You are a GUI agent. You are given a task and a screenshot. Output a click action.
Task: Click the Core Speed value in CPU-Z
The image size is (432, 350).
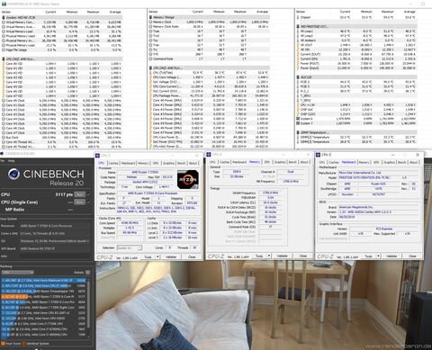click(x=130, y=223)
